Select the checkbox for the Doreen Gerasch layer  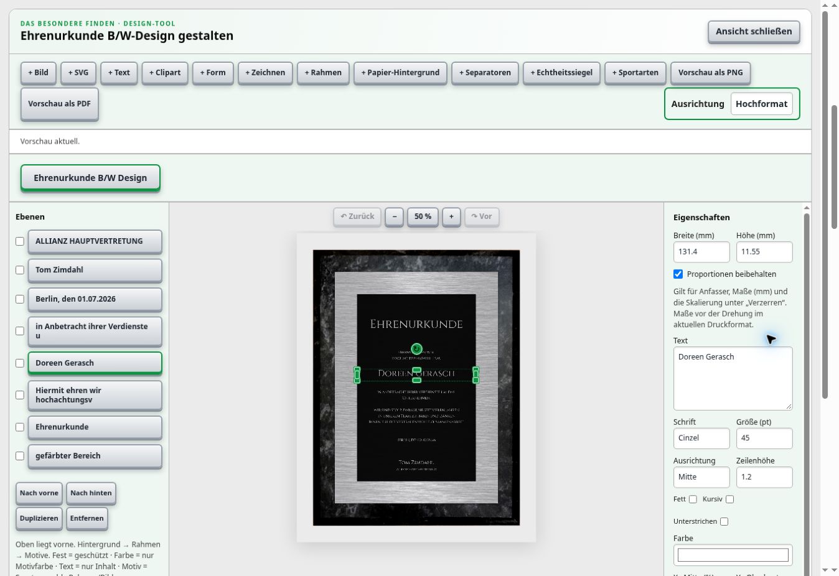pyautogui.click(x=20, y=363)
